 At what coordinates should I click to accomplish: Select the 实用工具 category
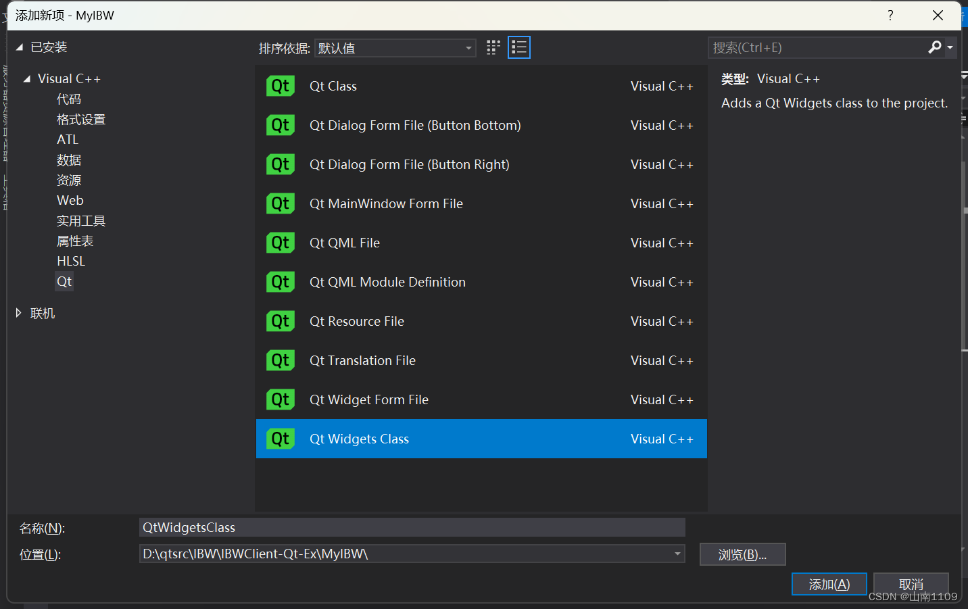pyautogui.click(x=81, y=221)
